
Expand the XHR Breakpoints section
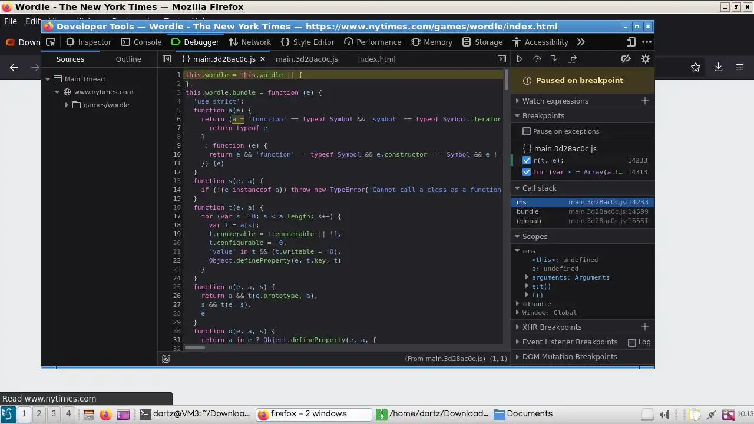point(552,327)
